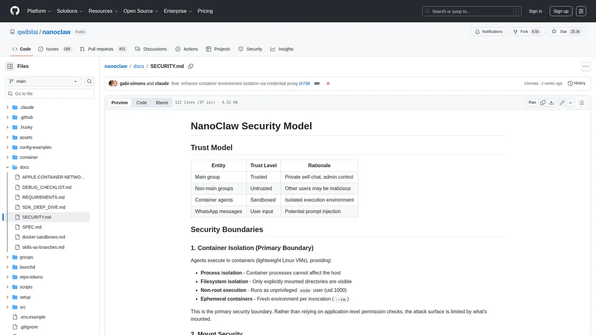Open the qwibitai owner link
The image size is (596, 335).
(28, 32)
